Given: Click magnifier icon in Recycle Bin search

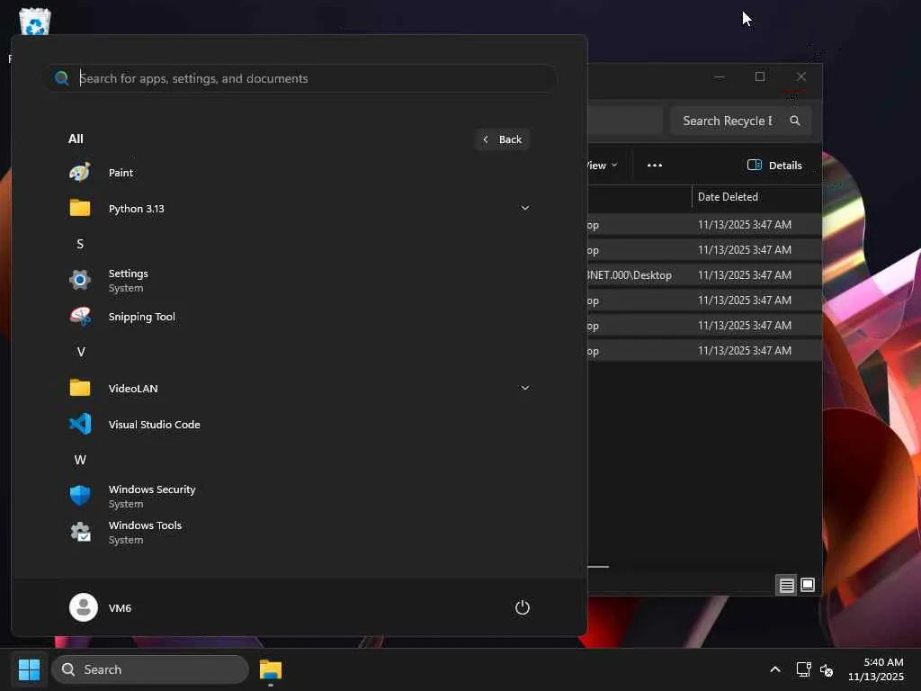Looking at the screenshot, I should tap(795, 121).
